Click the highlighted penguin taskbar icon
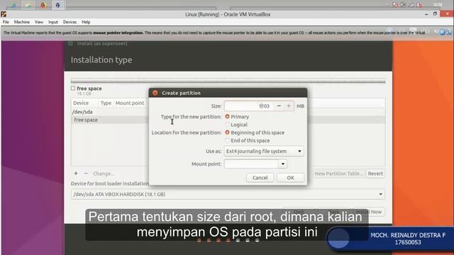 (58, 5)
